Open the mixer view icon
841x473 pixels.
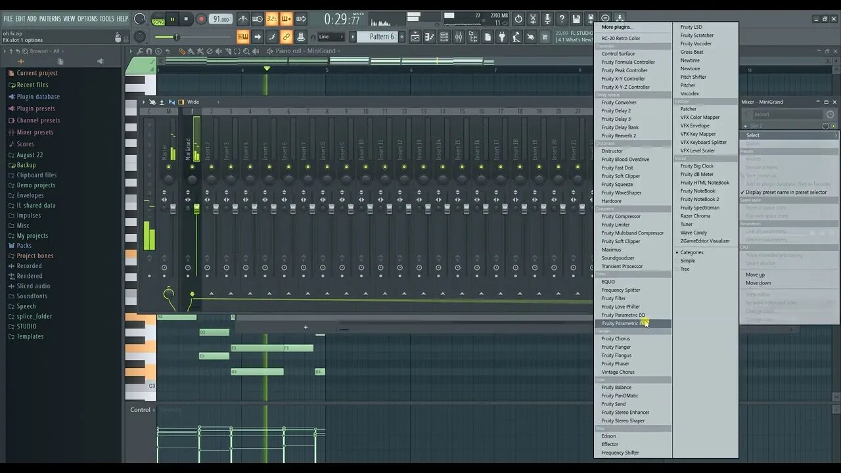pos(458,37)
